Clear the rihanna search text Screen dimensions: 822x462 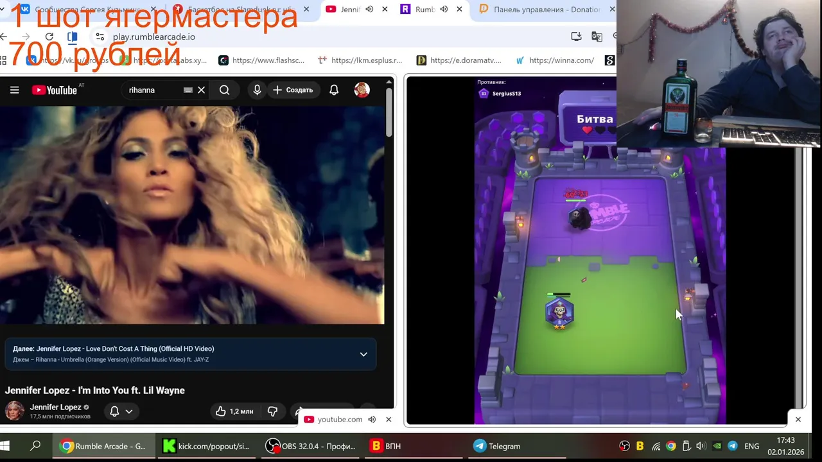tap(201, 90)
